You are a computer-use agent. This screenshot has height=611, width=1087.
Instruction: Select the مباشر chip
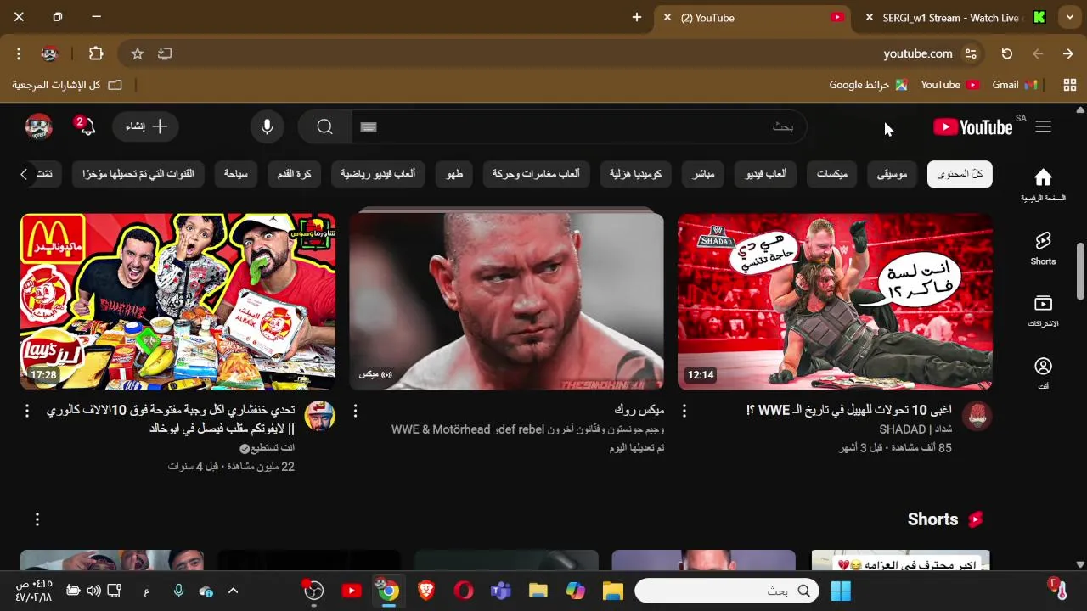[703, 174]
